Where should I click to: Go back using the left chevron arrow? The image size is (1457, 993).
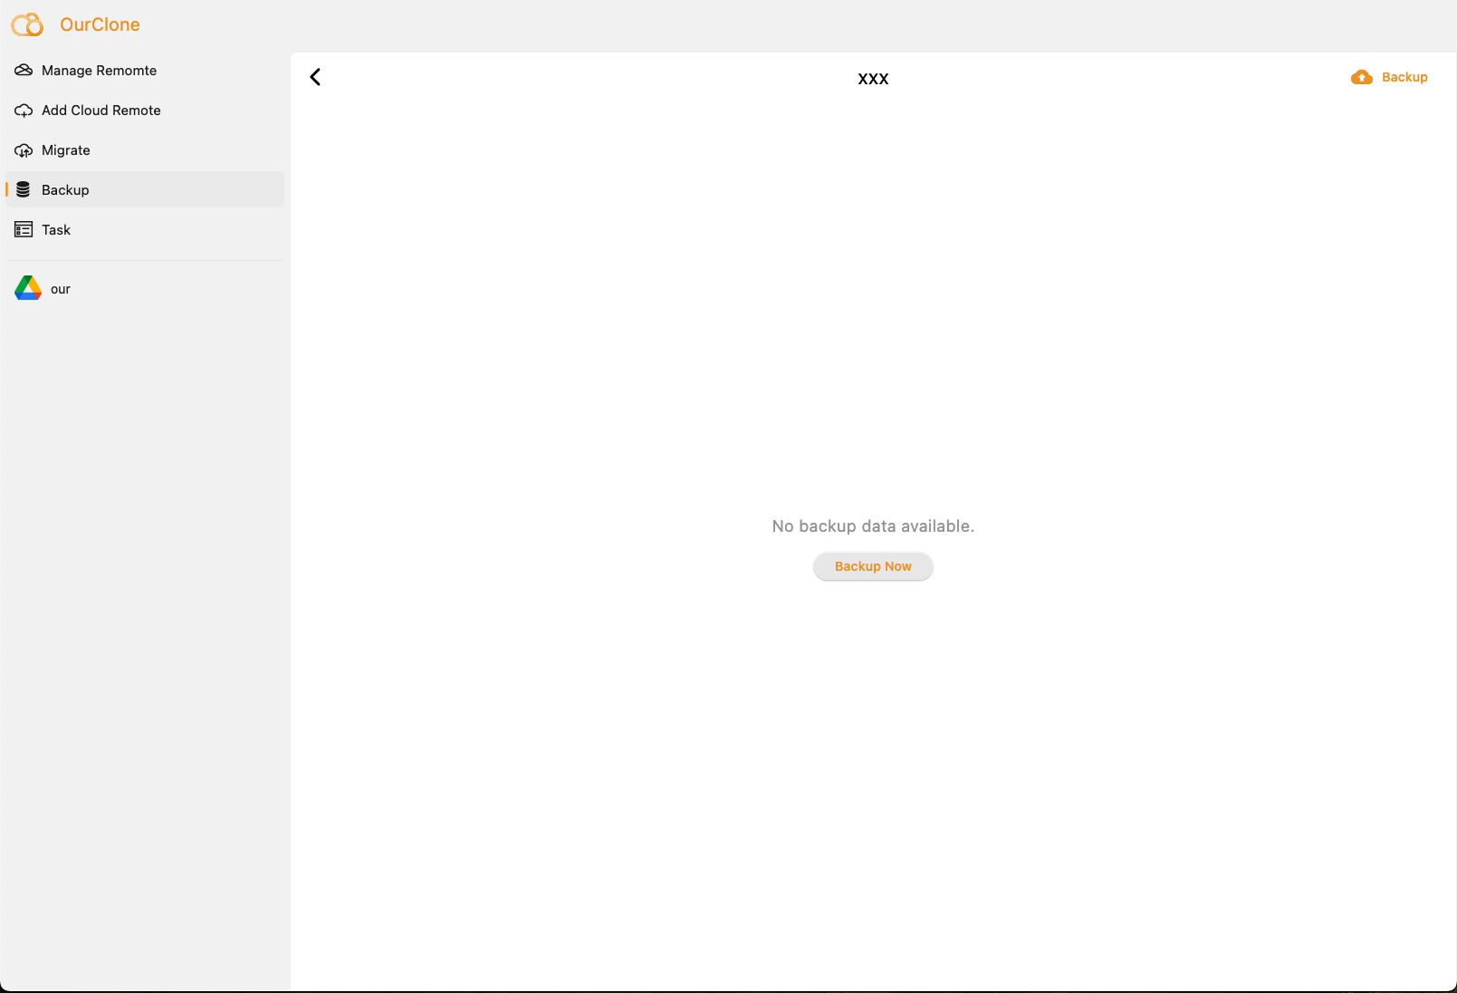click(315, 77)
